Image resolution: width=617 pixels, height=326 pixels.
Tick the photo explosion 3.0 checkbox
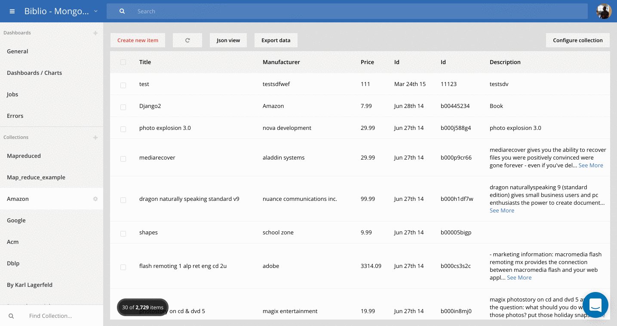123,129
